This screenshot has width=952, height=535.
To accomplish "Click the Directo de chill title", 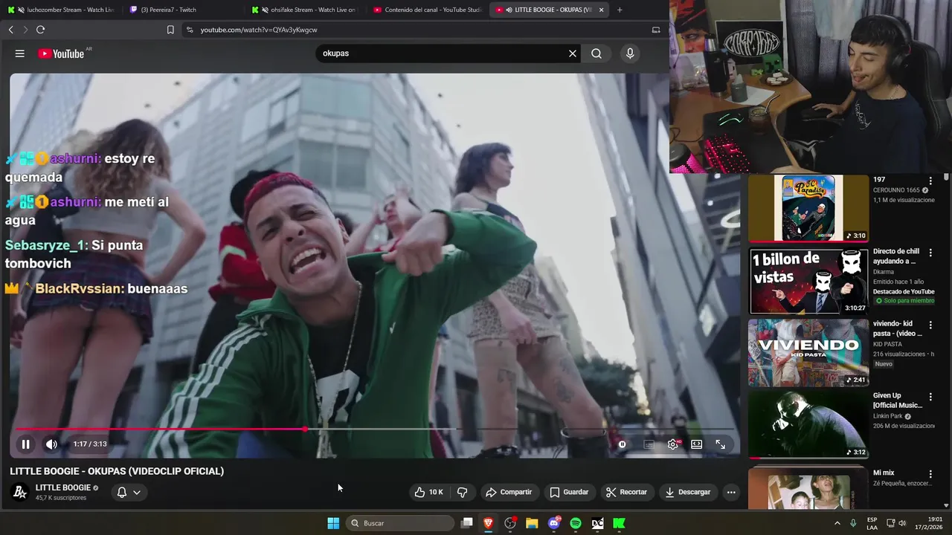I will click(x=896, y=256).
